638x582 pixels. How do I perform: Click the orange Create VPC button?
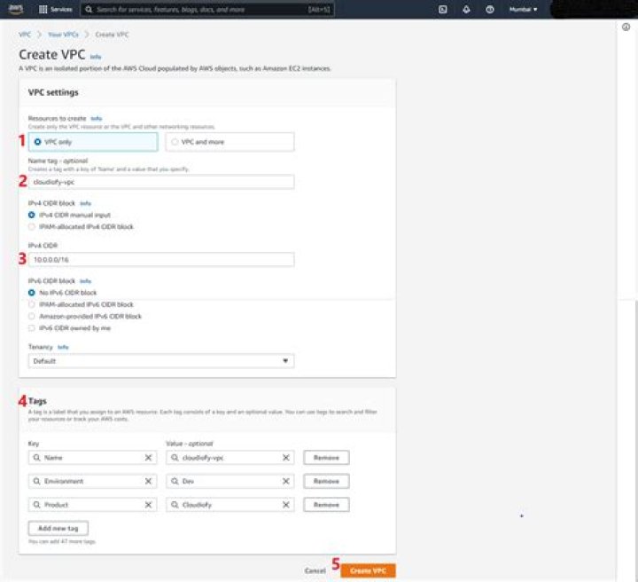(368, 570)
